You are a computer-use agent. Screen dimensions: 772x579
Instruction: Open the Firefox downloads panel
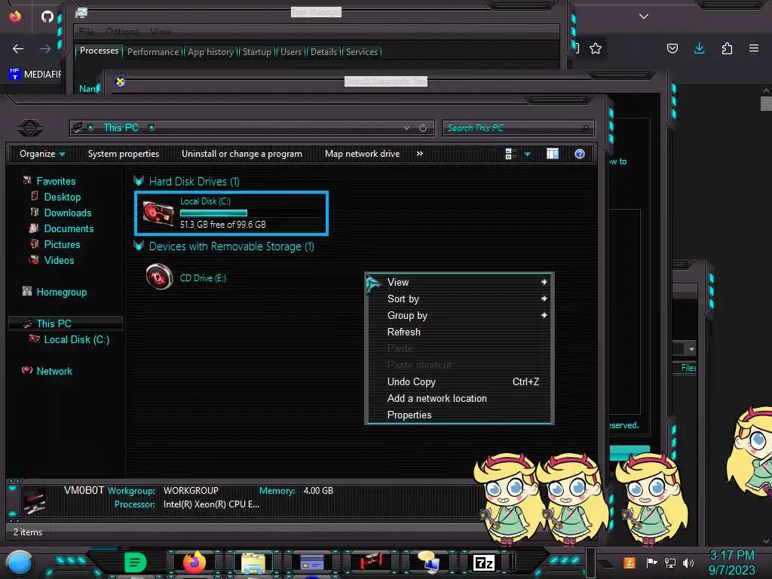click(x=699, y=48)
